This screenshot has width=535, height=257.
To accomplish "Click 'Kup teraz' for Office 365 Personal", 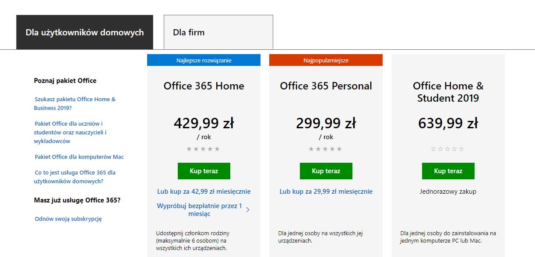I will (326, 171).
